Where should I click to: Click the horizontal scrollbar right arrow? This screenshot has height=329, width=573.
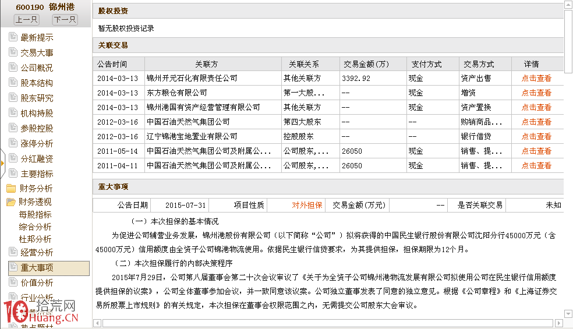tap(559, 323)
